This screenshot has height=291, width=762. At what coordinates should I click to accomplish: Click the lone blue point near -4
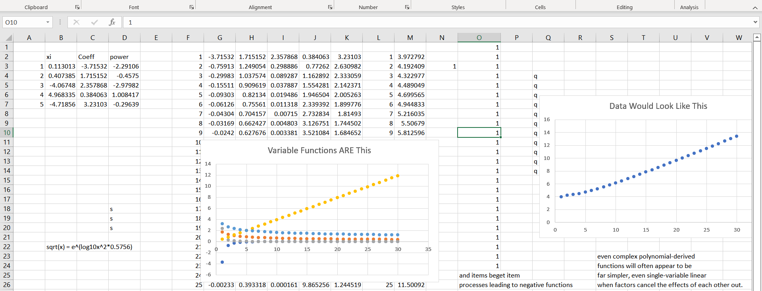point(222,262)
